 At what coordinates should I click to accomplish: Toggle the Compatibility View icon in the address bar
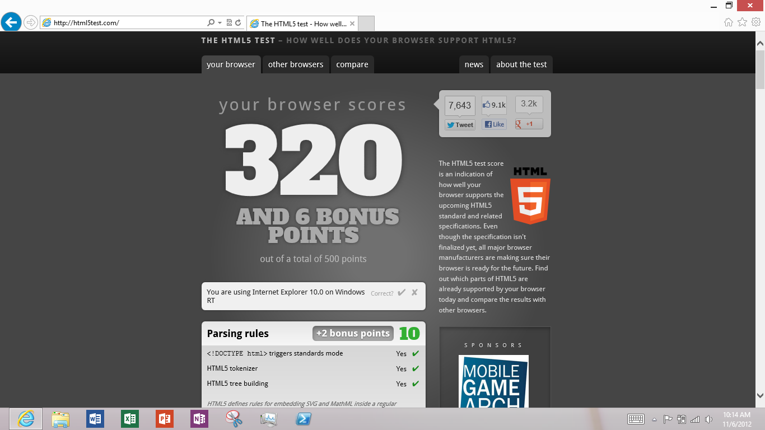point(229,23)
